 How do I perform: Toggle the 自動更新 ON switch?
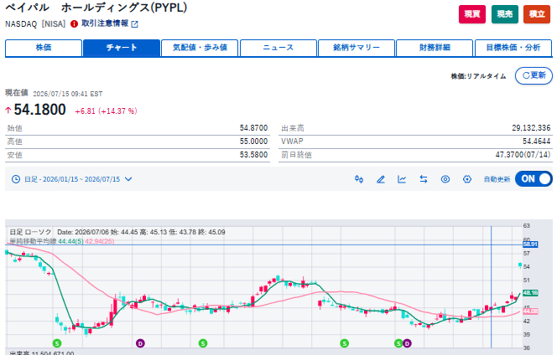(534, 179)
